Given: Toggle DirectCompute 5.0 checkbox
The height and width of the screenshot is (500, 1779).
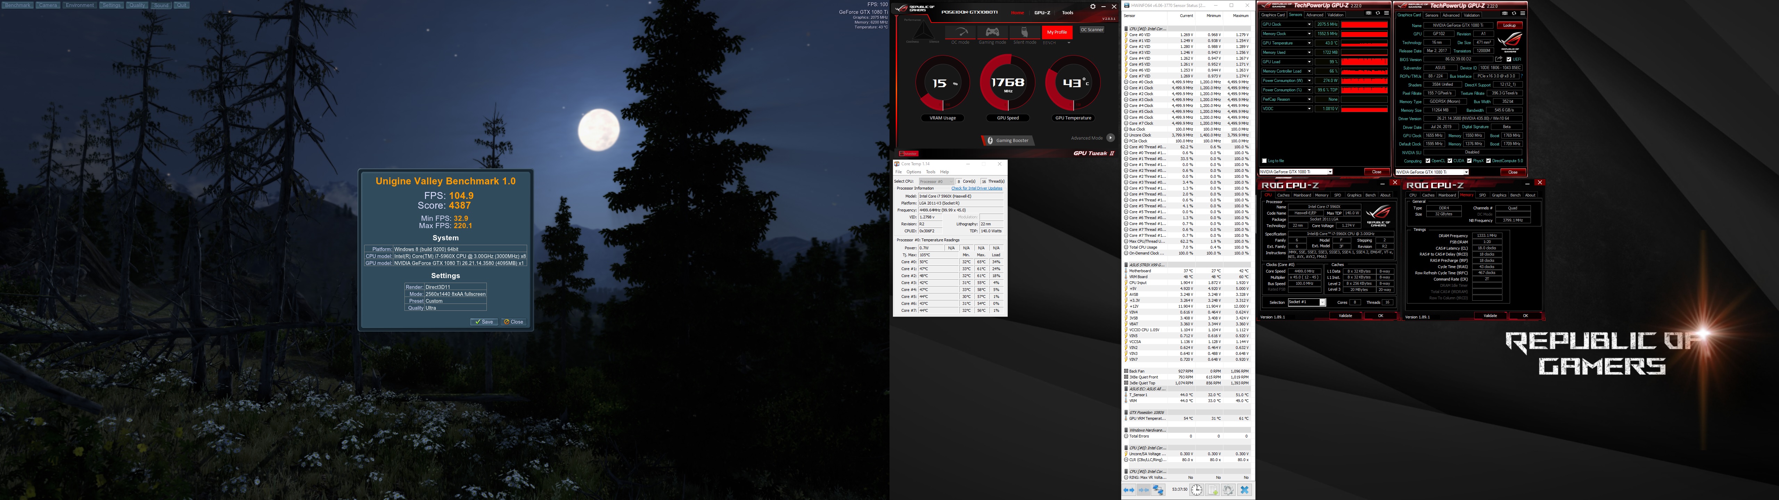Looking at the screenshot, I should pyautogui.click(x=1488, y=161).
